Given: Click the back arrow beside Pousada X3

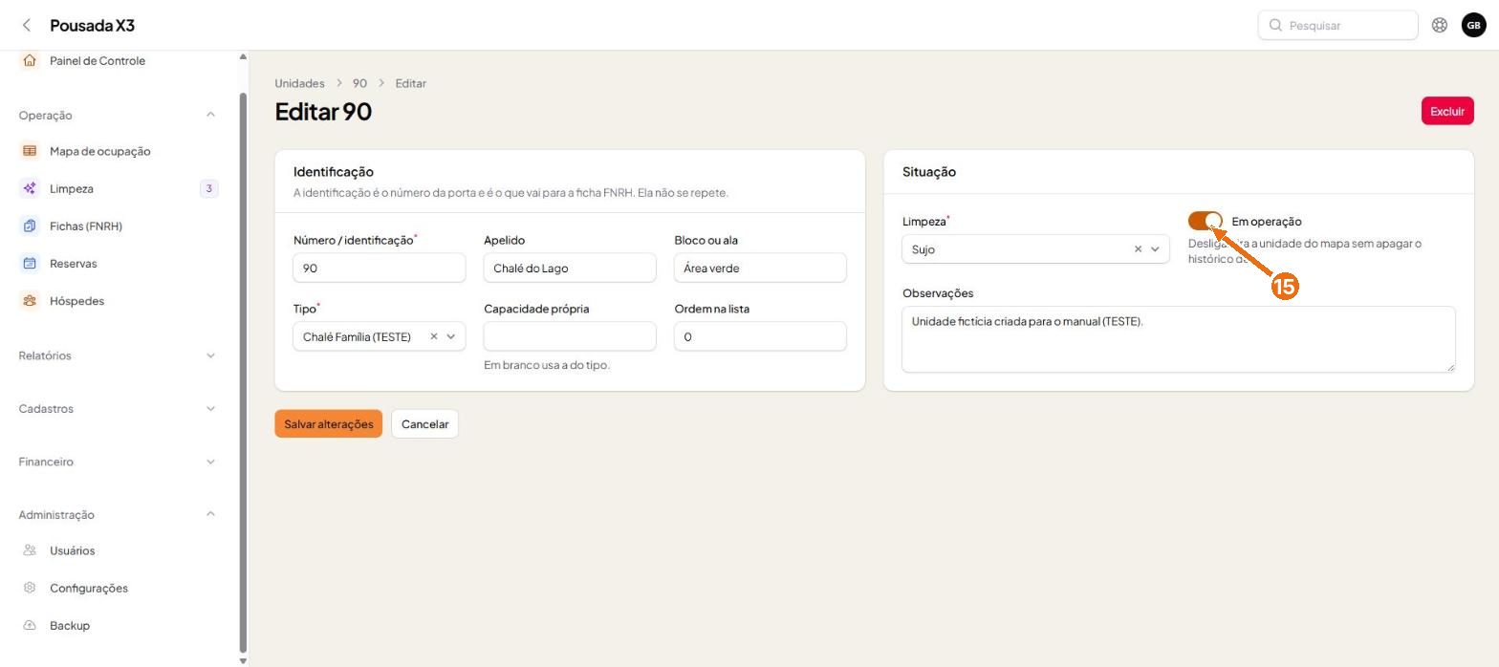Looking at the screenshot, I should pos(27,26).
